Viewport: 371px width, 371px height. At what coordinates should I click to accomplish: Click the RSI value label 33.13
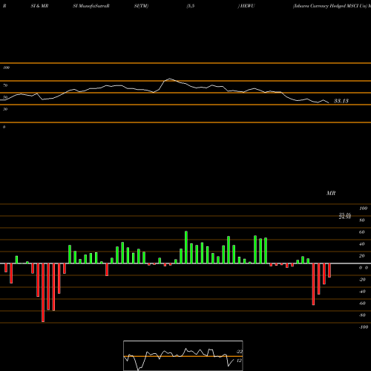point(341,101)
